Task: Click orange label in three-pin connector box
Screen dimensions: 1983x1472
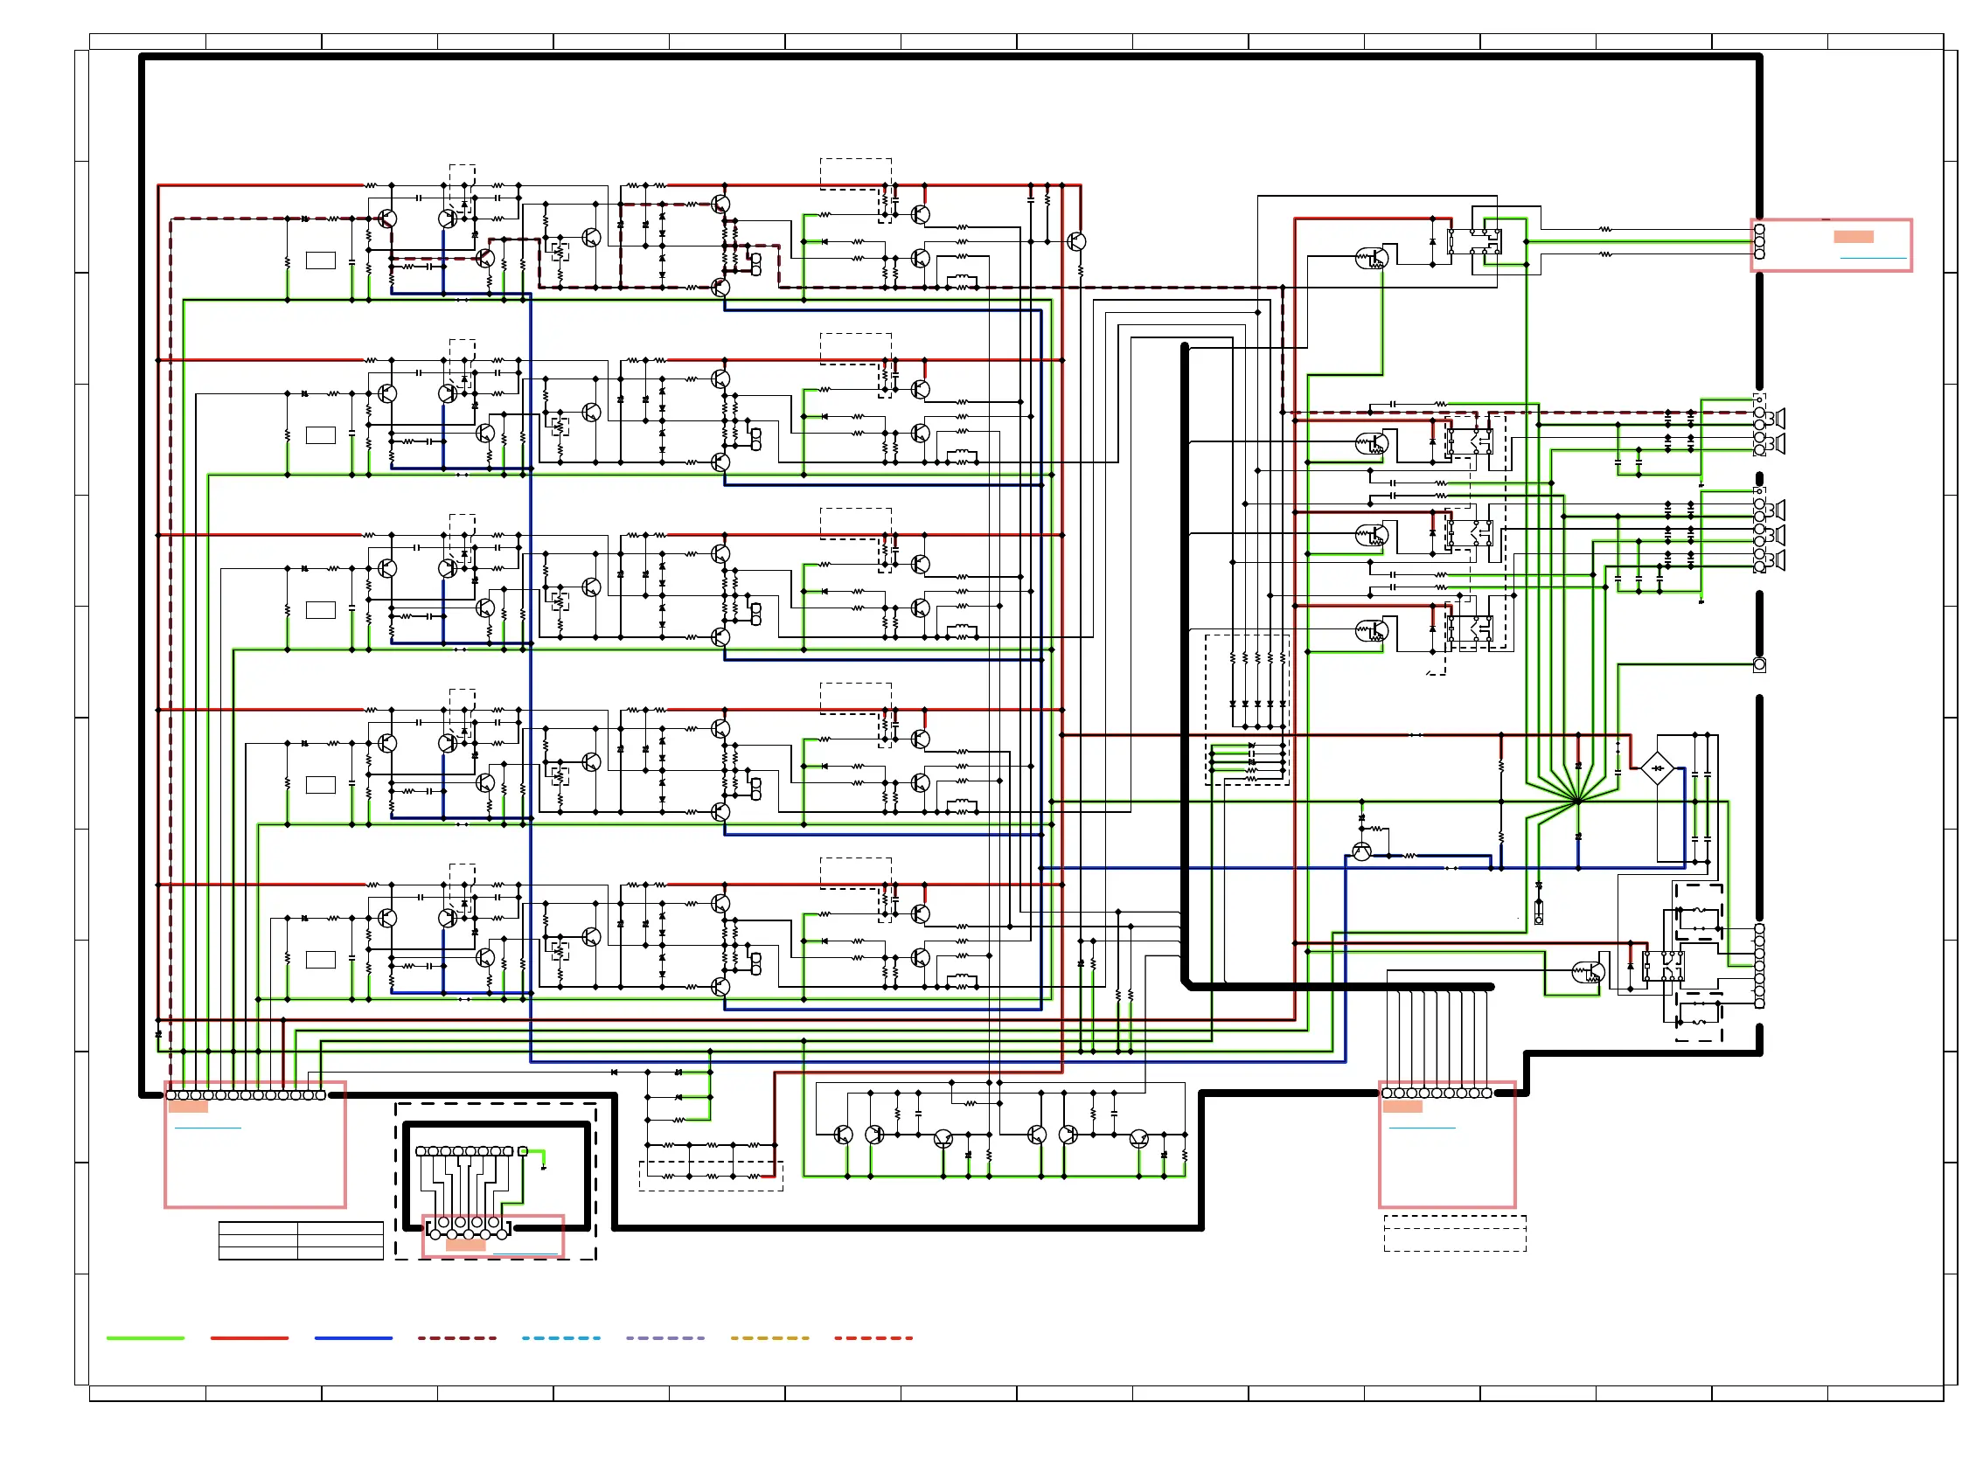Action: [1853, 237]
